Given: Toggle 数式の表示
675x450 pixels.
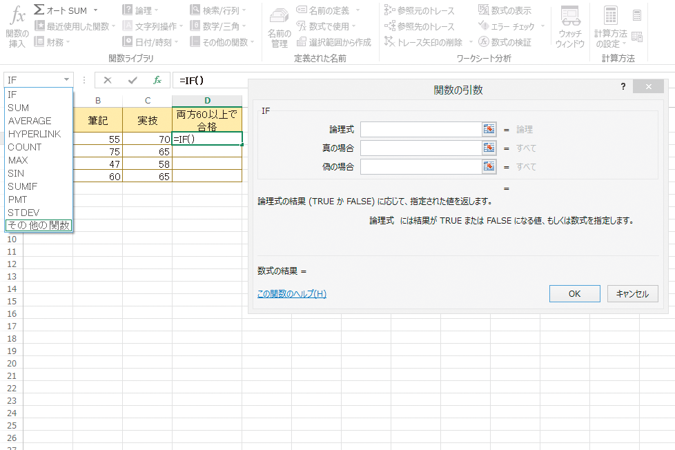Looking at the screenshot, I should (x=505, y=10).
